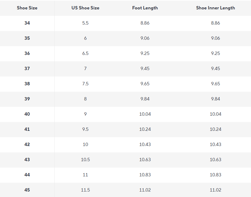Screen dimensions: 251x197
Task: Click the Shoe Size column header
Action: click(x=27, y=8)
